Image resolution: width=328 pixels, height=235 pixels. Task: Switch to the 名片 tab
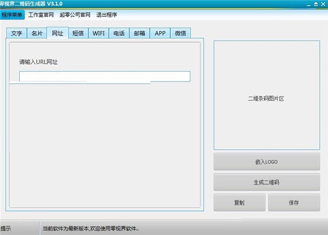click(37, 33)
